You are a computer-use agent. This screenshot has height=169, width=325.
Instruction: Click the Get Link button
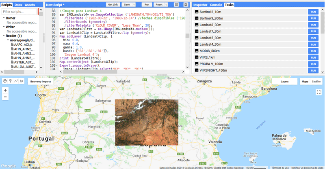tap(113, 4)
